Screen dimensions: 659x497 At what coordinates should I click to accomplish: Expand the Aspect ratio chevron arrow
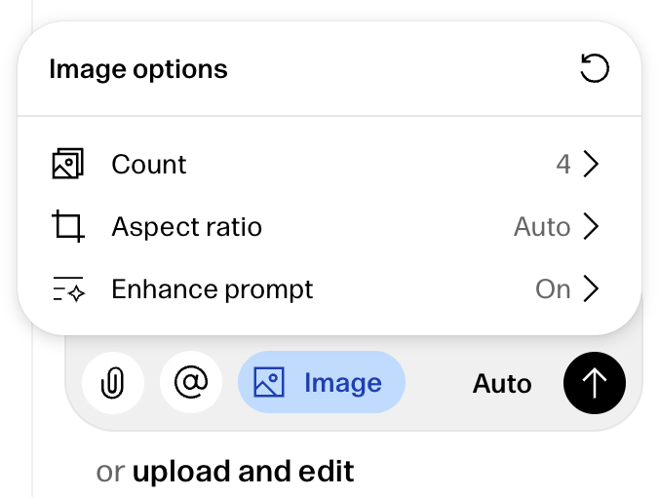pyautogui.click(x=590, y=227)
